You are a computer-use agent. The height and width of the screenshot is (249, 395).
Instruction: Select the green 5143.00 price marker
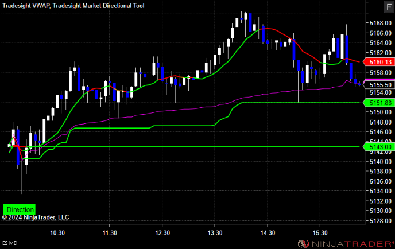[379, 147]
